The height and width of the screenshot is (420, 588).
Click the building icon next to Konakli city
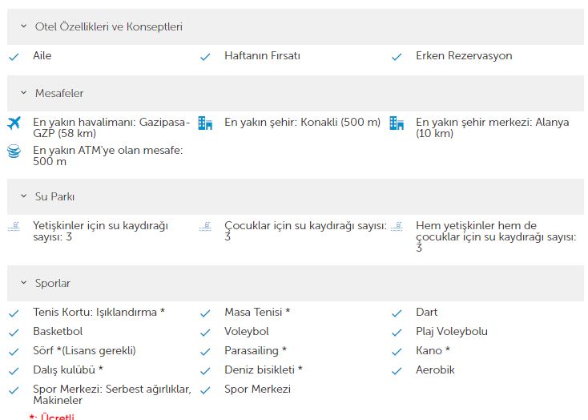205,123
